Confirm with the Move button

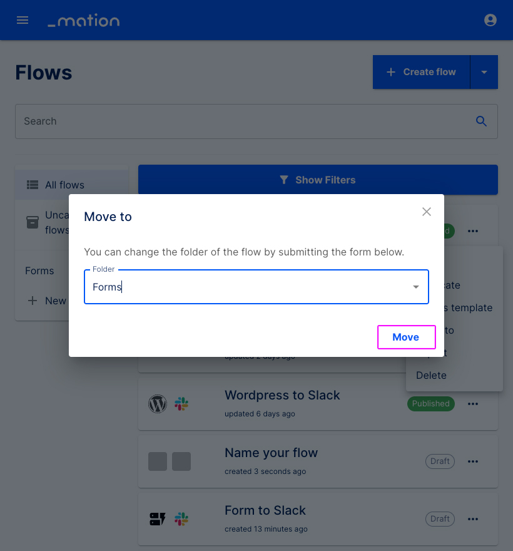[406, 337]
